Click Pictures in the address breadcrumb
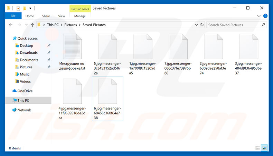The height and width of the screenshot is (156, 273). 70,25
